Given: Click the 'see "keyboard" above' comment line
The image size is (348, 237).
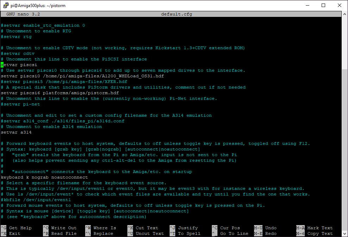Looking at the screenshot, I should (x=74, y=217).
